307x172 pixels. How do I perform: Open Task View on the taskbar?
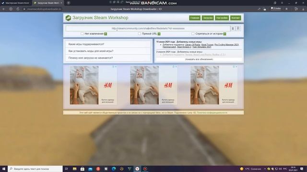(x=66, y=169)
